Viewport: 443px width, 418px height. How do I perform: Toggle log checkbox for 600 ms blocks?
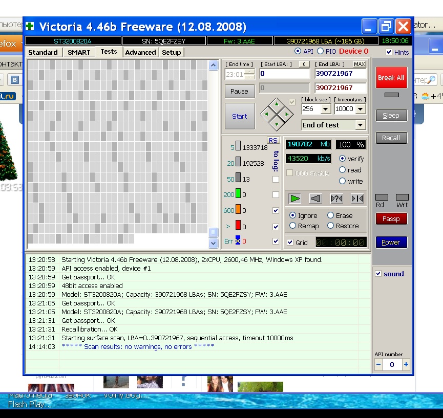point(276,210)
